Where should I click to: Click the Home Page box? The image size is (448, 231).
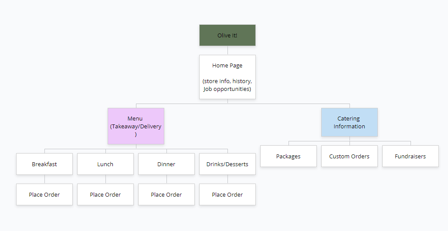227,77
